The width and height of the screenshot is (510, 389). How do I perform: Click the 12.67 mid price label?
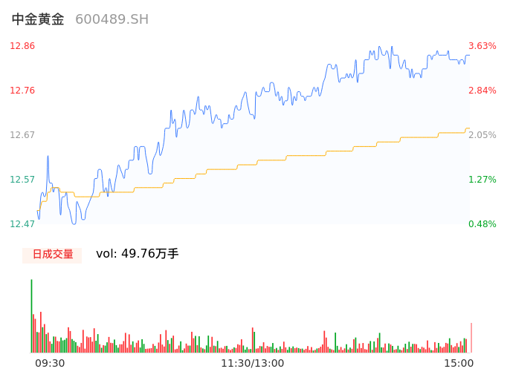(22, 135)
